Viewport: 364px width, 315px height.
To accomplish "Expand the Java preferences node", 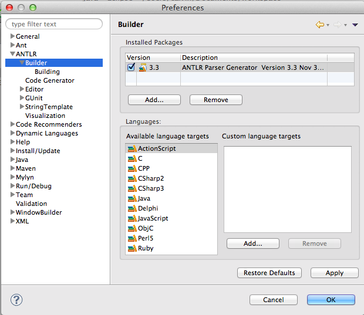I will 12,160.
